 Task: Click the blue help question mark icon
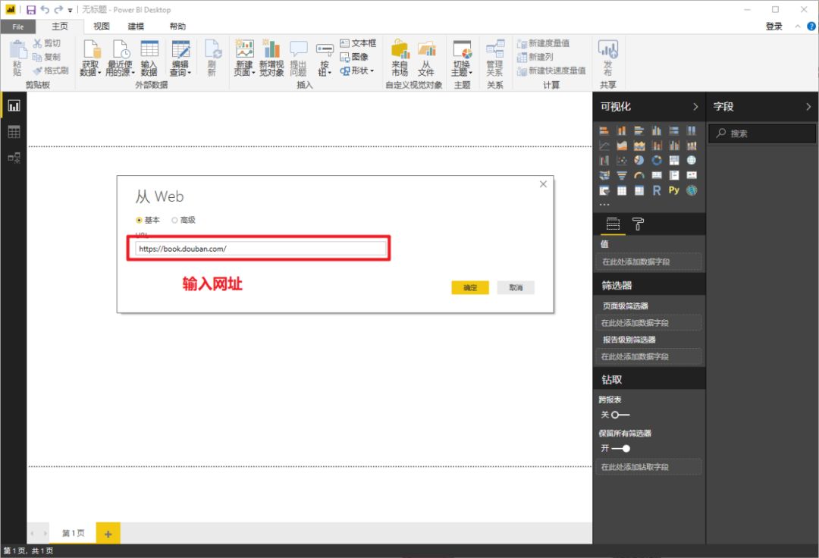tap(811, 26)
